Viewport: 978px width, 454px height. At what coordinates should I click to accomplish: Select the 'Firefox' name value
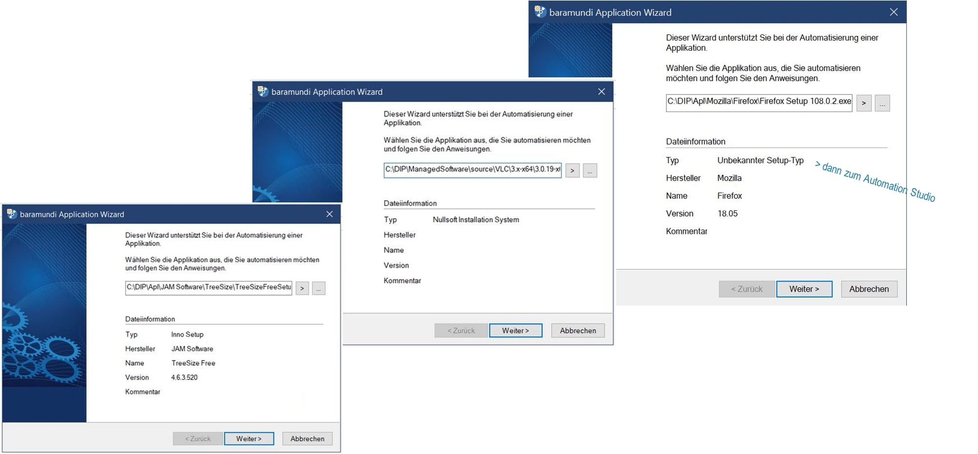729,196
